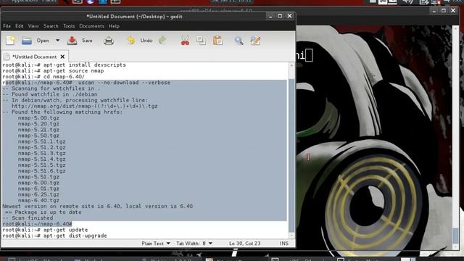
Task: Close the *Untitled Document tab
Action: click(x=62, y=57)
